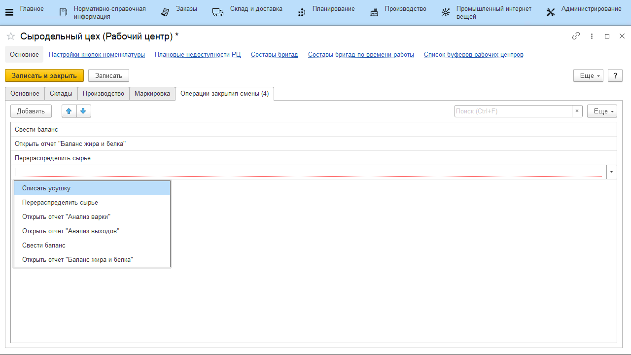Click the Записать и закрыть button
The height and width of the screenshot is (355, 631).
pos(44,75)
